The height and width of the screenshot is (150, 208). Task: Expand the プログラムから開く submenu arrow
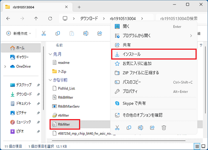click(191, 36)
